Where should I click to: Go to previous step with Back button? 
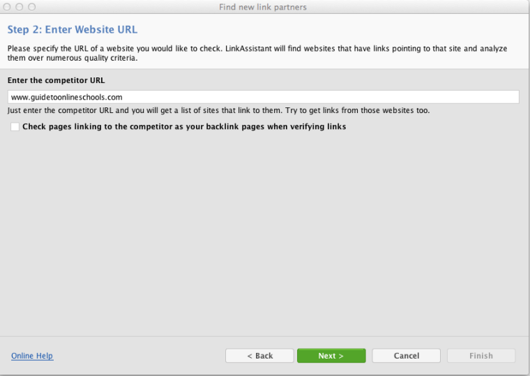click(x=259, y=356)
